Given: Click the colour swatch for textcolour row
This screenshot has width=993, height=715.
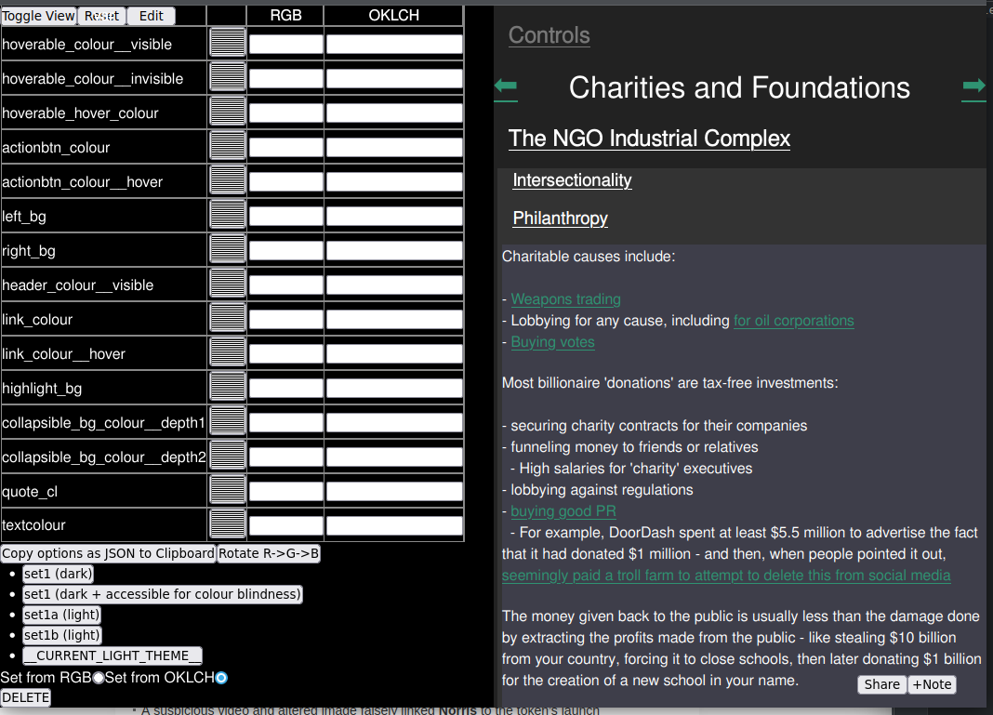Looking at the screenshot, I should tap(228, 525).
